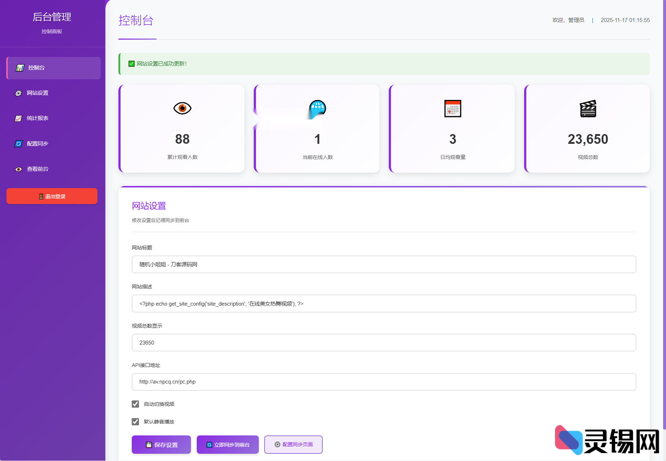Click the line chart icon beside 统计报表
Screen dimensions: 666x461
click(18, 119)
